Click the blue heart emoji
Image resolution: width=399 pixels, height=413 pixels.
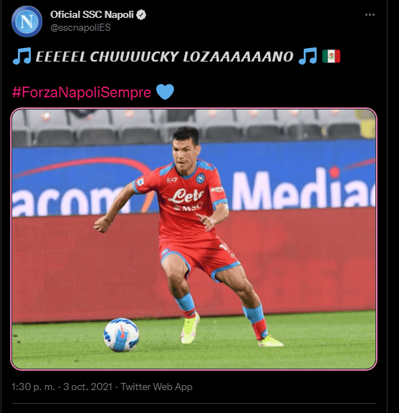(x=165, y=92)
